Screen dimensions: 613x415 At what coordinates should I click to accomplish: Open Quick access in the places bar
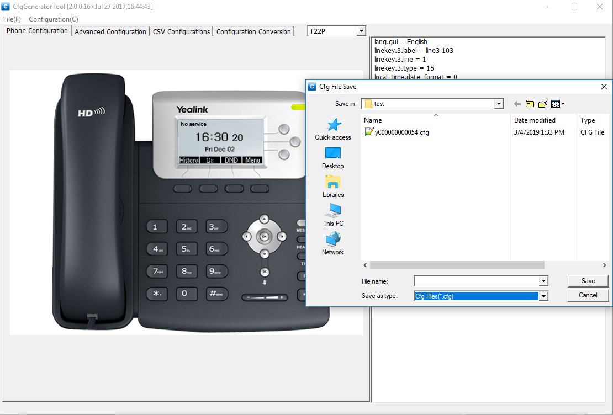click(x=333, y=129)
